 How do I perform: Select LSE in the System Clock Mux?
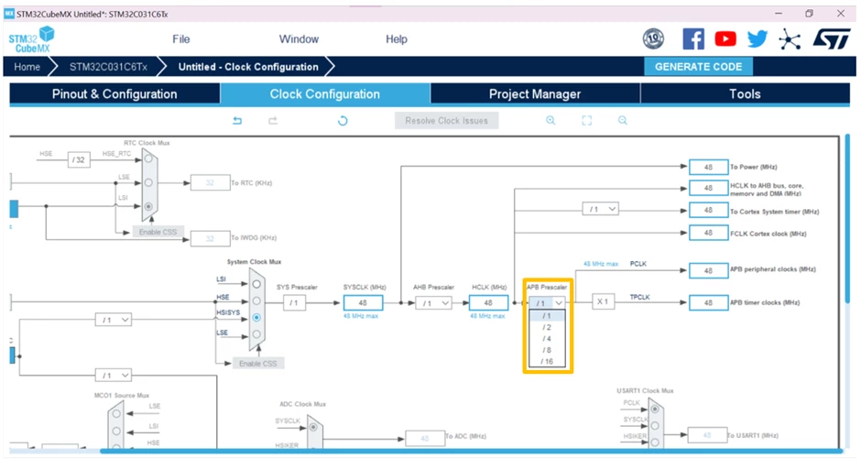256,334
